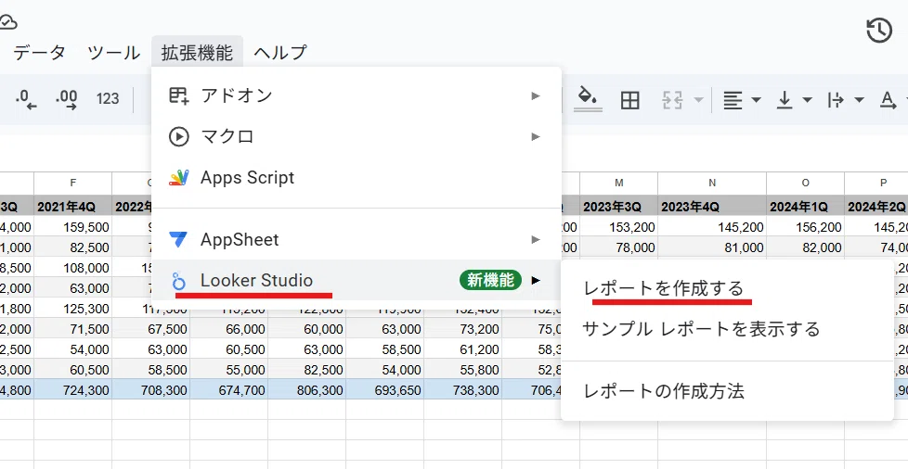This screenshot has height=469, width=908.
Task: Click the text rotation A icon
Action: [888, 100]
